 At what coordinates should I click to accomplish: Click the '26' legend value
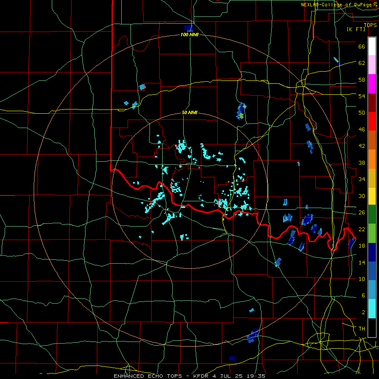362,213
